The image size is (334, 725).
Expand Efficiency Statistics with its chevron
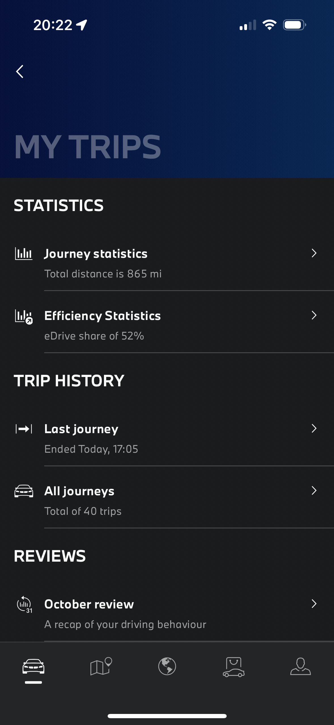[314, 315]
